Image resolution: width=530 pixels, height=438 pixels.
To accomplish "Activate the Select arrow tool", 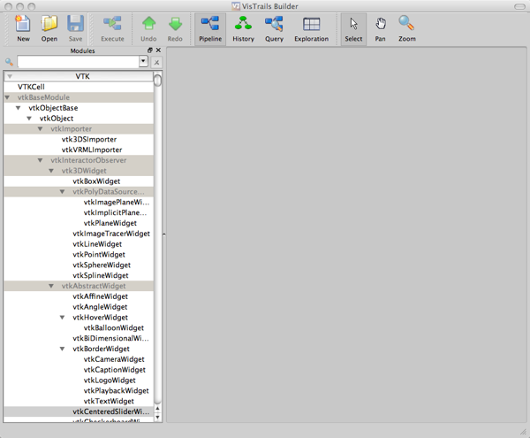I will click(353, 28).
